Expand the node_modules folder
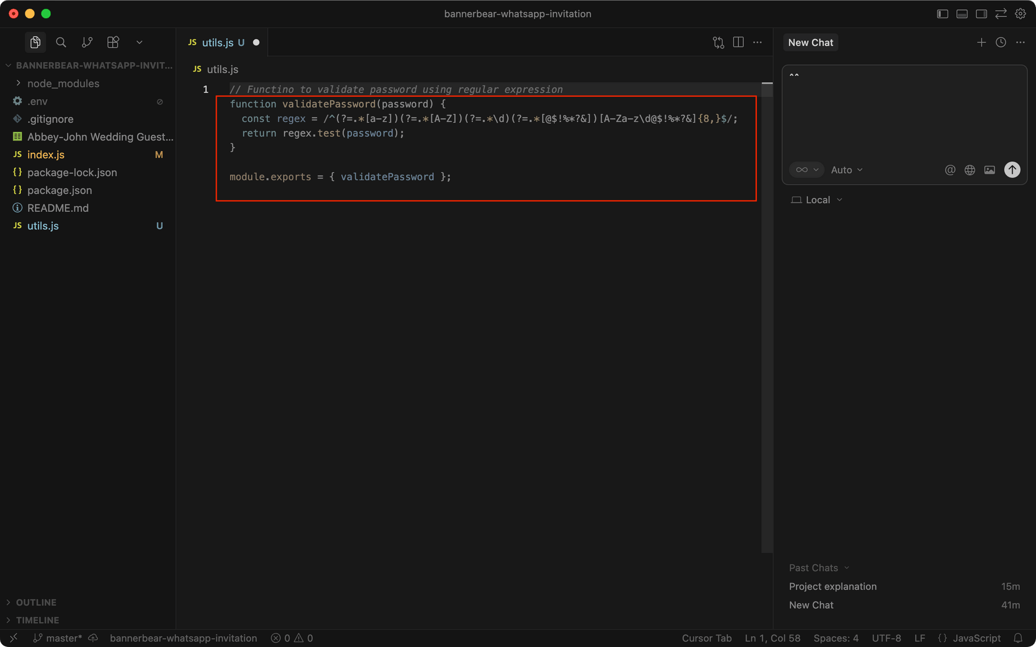Viewport: 1036px width, 647px height. [x=63, y=83]
